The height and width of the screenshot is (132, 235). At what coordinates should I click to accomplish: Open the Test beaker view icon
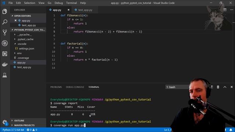tap(5, 75)
